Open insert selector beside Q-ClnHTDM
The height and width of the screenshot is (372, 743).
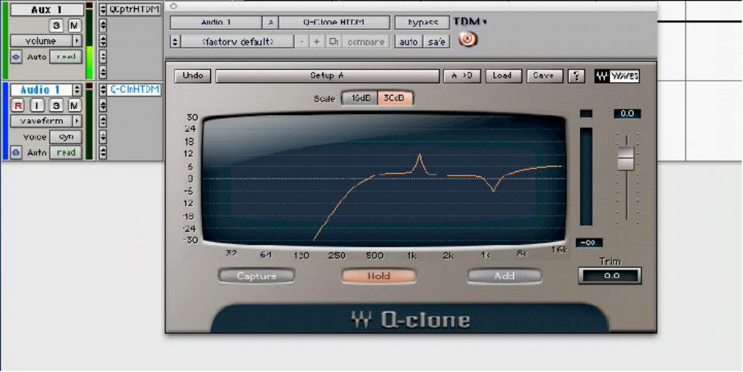coord(103,90)
